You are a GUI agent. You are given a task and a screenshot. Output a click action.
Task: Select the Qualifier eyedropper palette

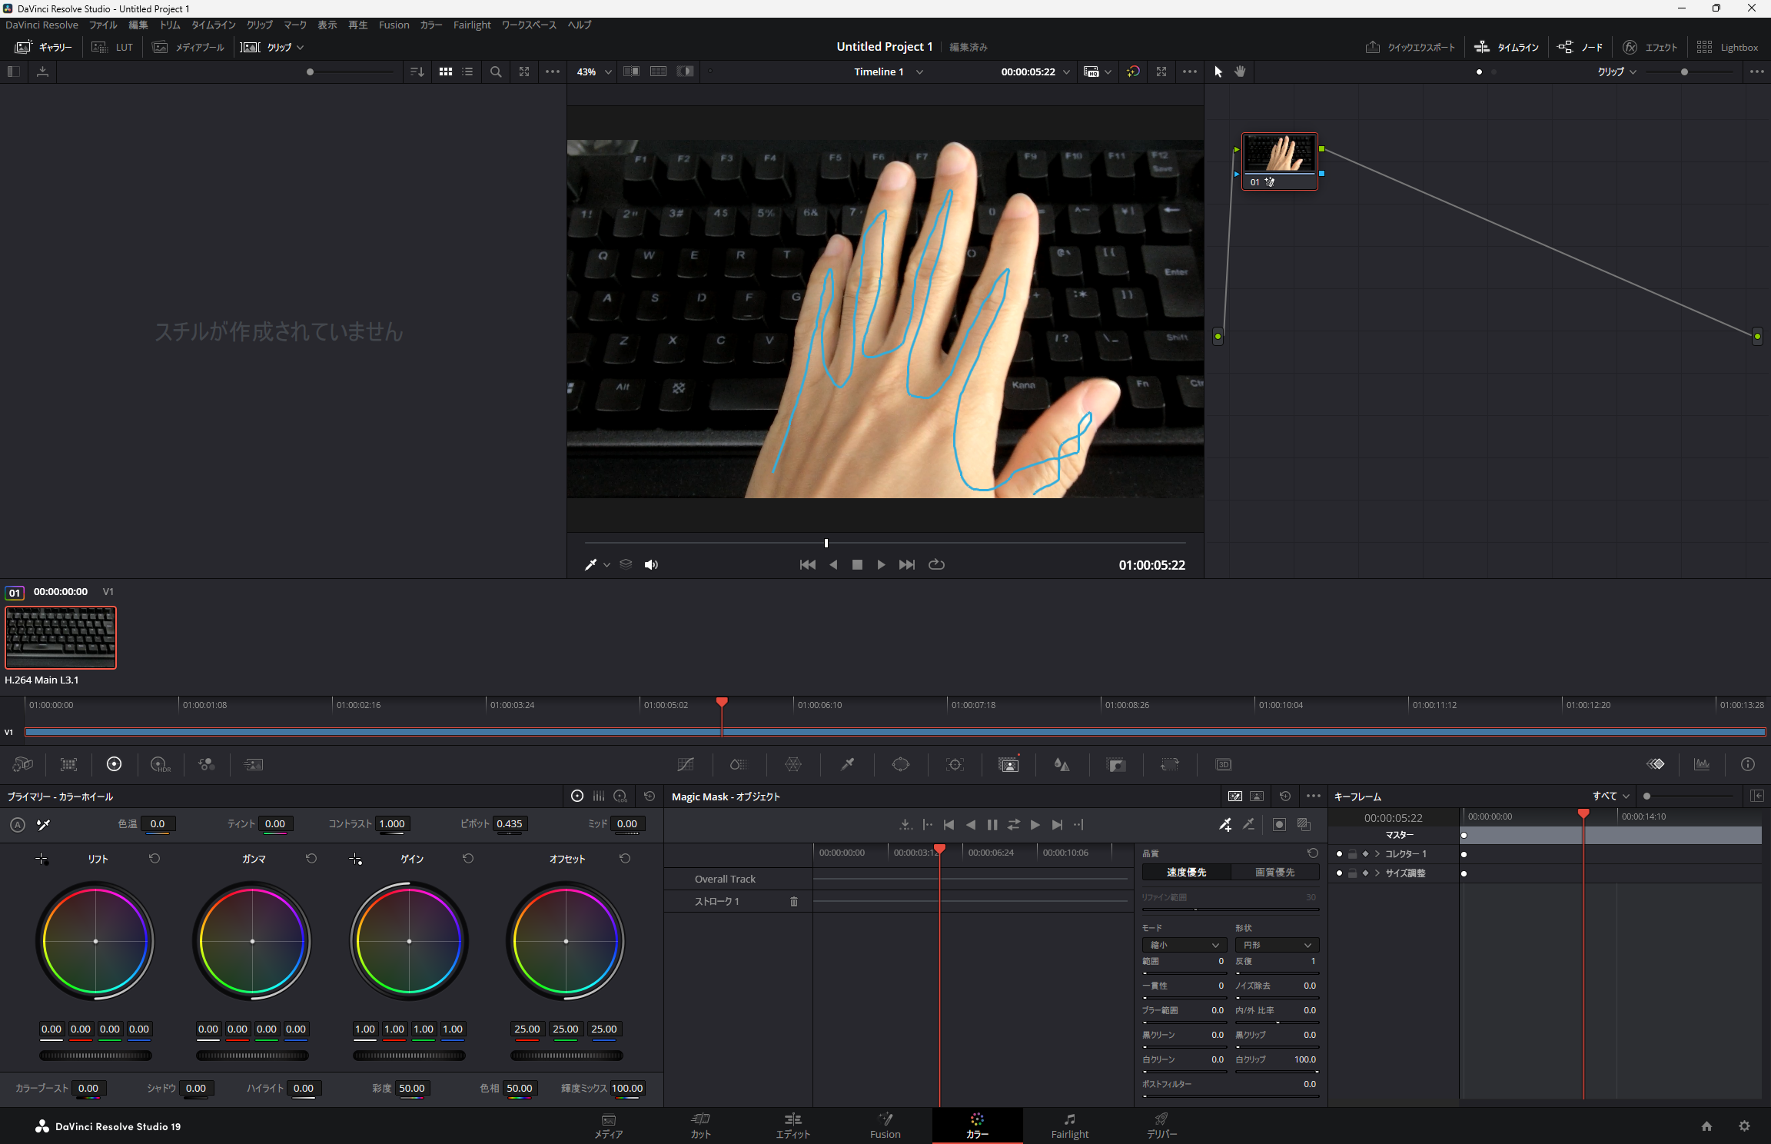click(847, 764)
